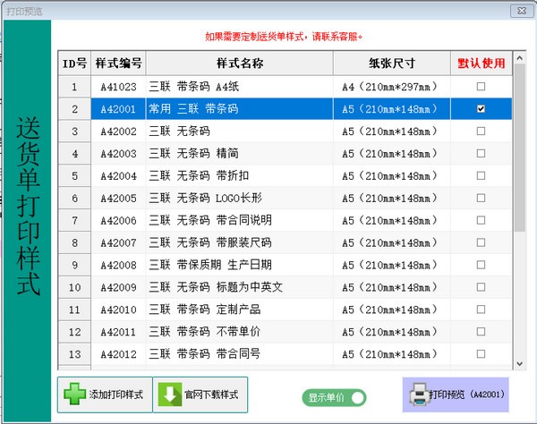Click the scrollbar down arrow of the list
537x424 pixels.
[519, 362]
